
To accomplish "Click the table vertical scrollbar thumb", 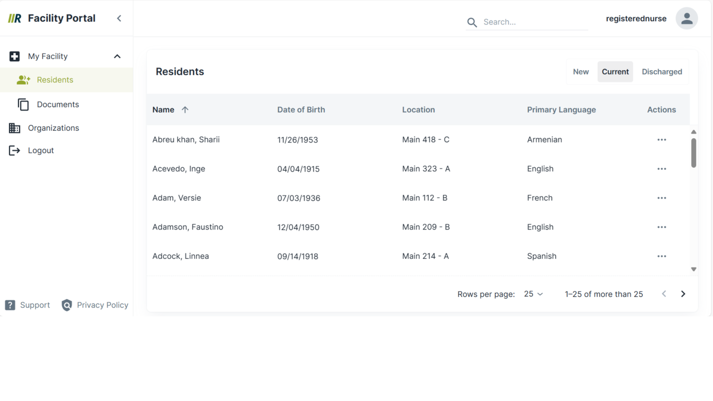I will (x=694, y=153).
